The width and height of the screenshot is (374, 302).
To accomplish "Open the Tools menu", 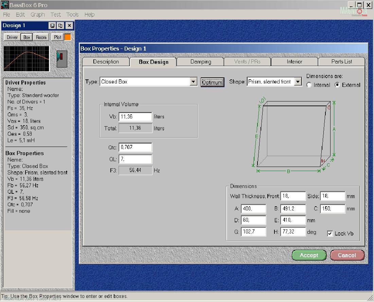I will click(72, 15).
